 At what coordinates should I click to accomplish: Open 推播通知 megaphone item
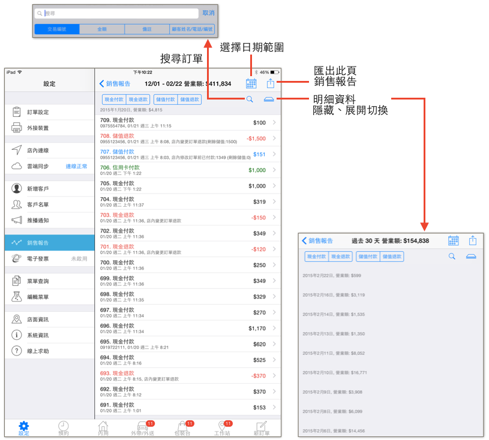(50, 221)
